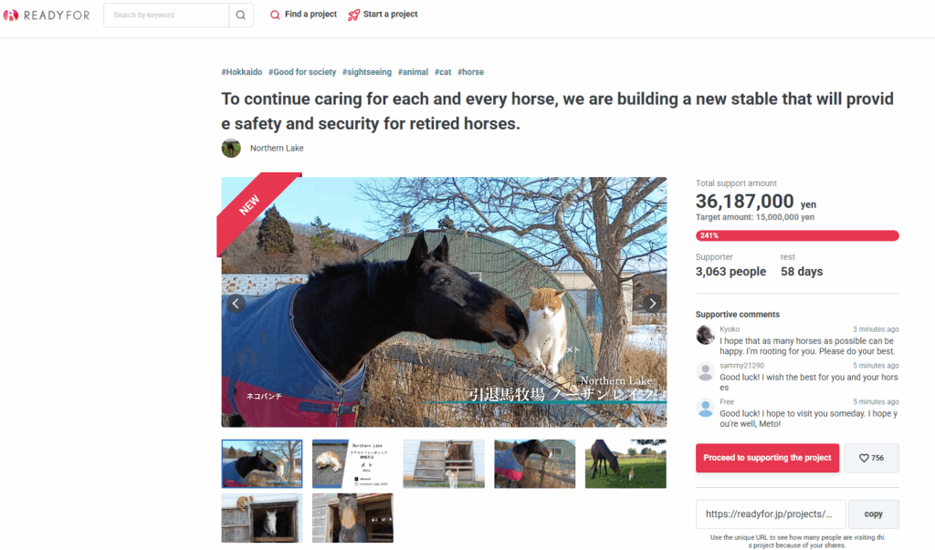This screenshot has height=550, width=935.
Task: Select the white horse in window thumbnail
Action: coord(262,518)
